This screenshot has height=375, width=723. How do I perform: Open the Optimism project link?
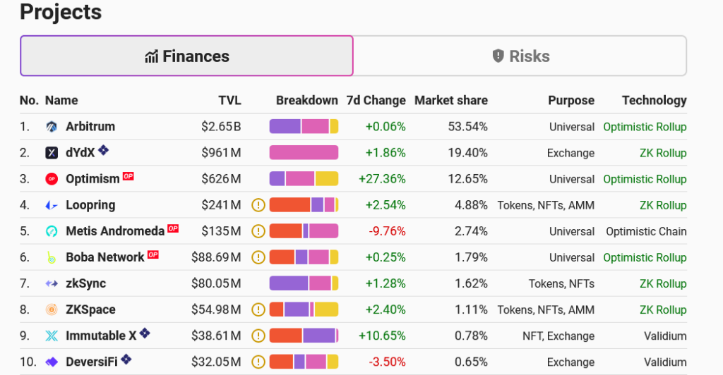tap(92, 179)
